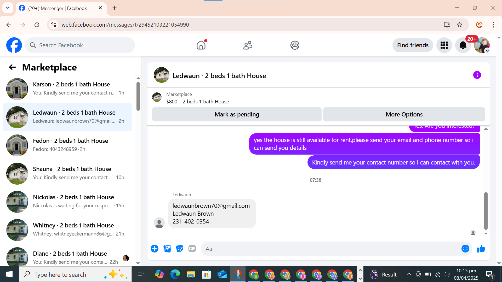The width and height of the screenshot is (502, 282).
Task: Click the notifications bell icon
Action: pos(463,45)
